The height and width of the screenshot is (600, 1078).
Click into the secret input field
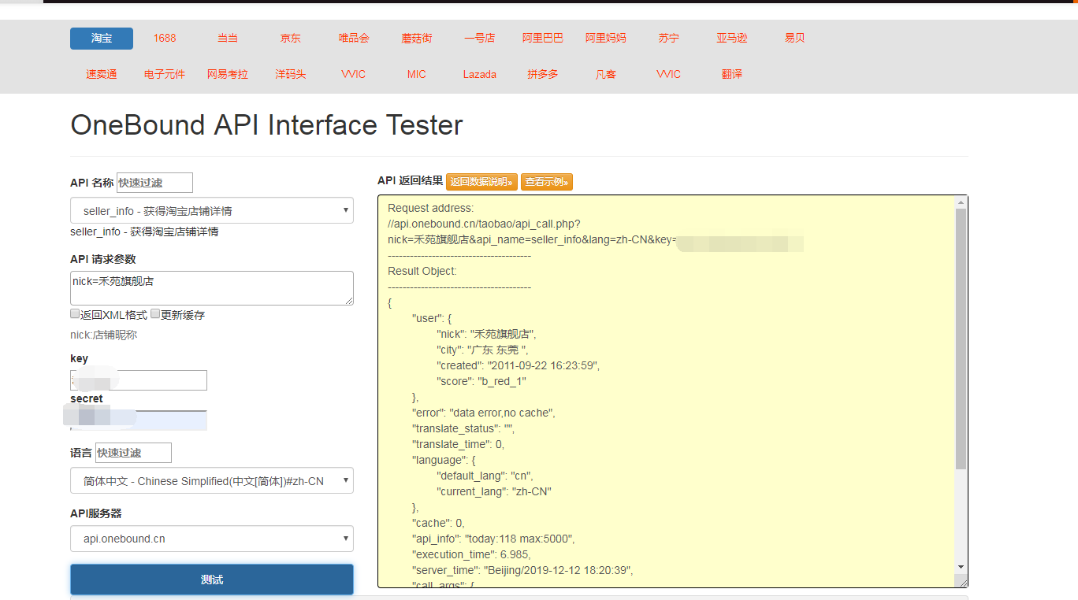(x=139, y=420)
